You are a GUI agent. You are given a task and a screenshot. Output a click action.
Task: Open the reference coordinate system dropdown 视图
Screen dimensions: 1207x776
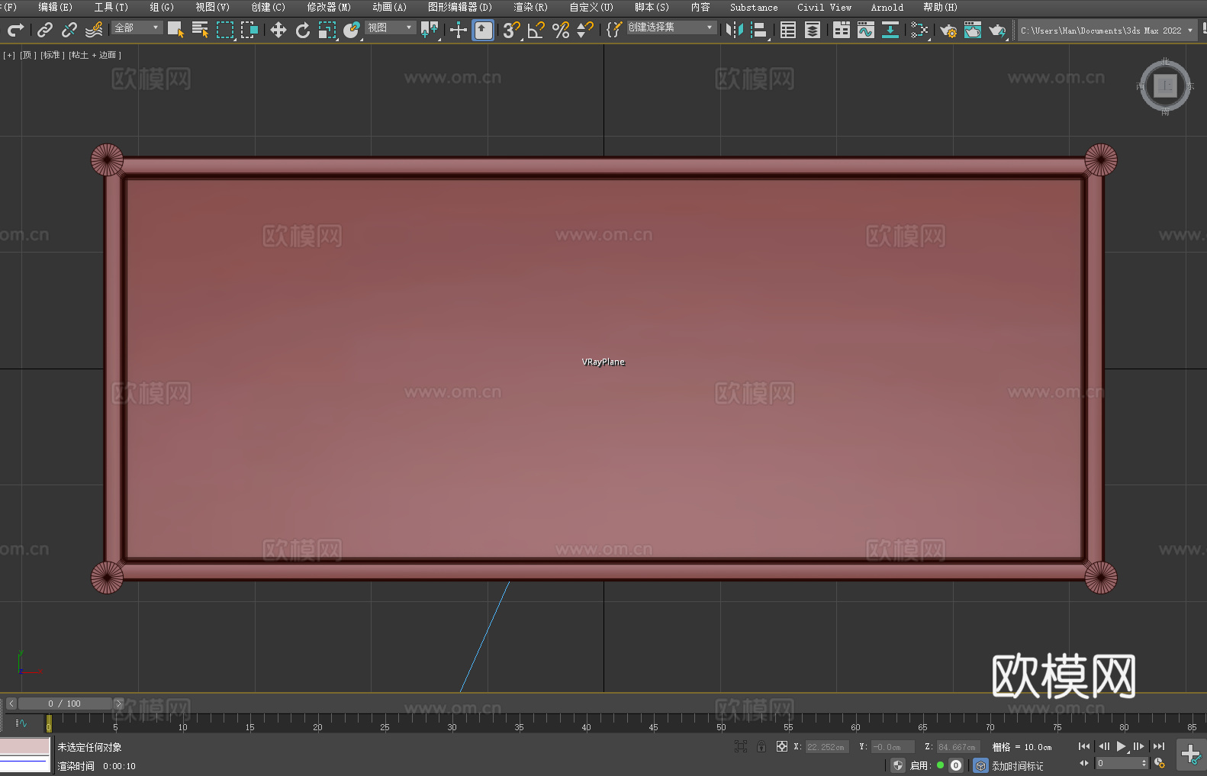pyautogui.click(x=390, y=27)
